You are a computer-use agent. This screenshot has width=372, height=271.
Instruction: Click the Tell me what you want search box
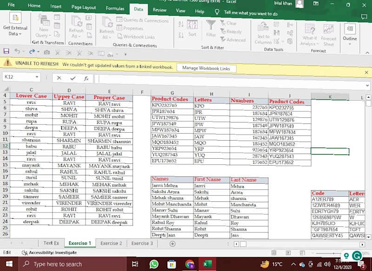(x=251, y=13)
